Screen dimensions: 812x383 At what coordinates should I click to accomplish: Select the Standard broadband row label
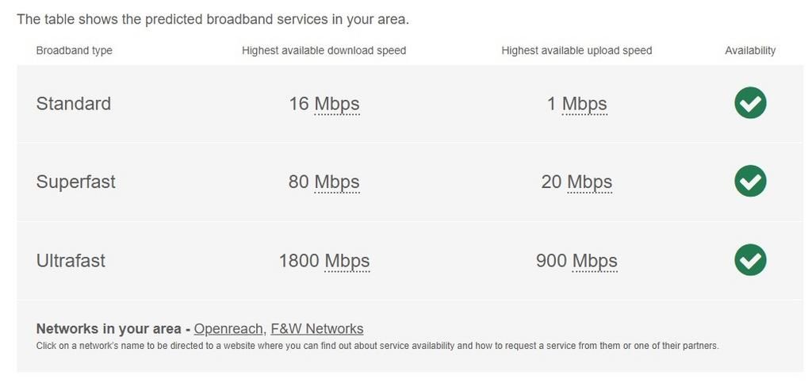[x=74, y=104]
